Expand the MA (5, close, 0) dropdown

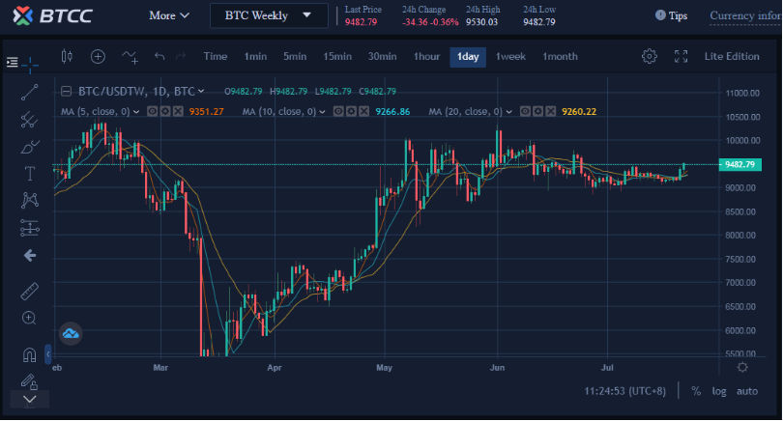point(136,112)
